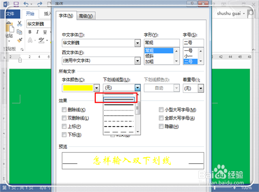Select 一号 in font size list
Screen dimensions: 259x192
[190, 50]
